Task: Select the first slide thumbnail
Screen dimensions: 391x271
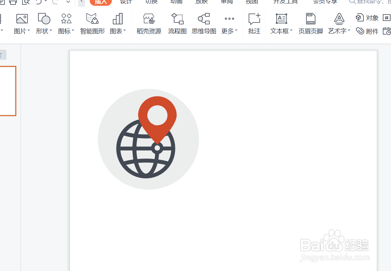Action: pos(7,91)
